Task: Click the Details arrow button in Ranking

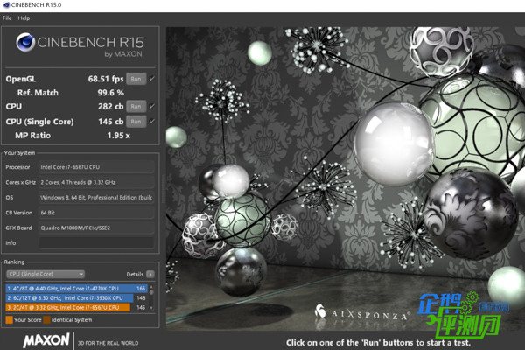Action: click(150, 274)
